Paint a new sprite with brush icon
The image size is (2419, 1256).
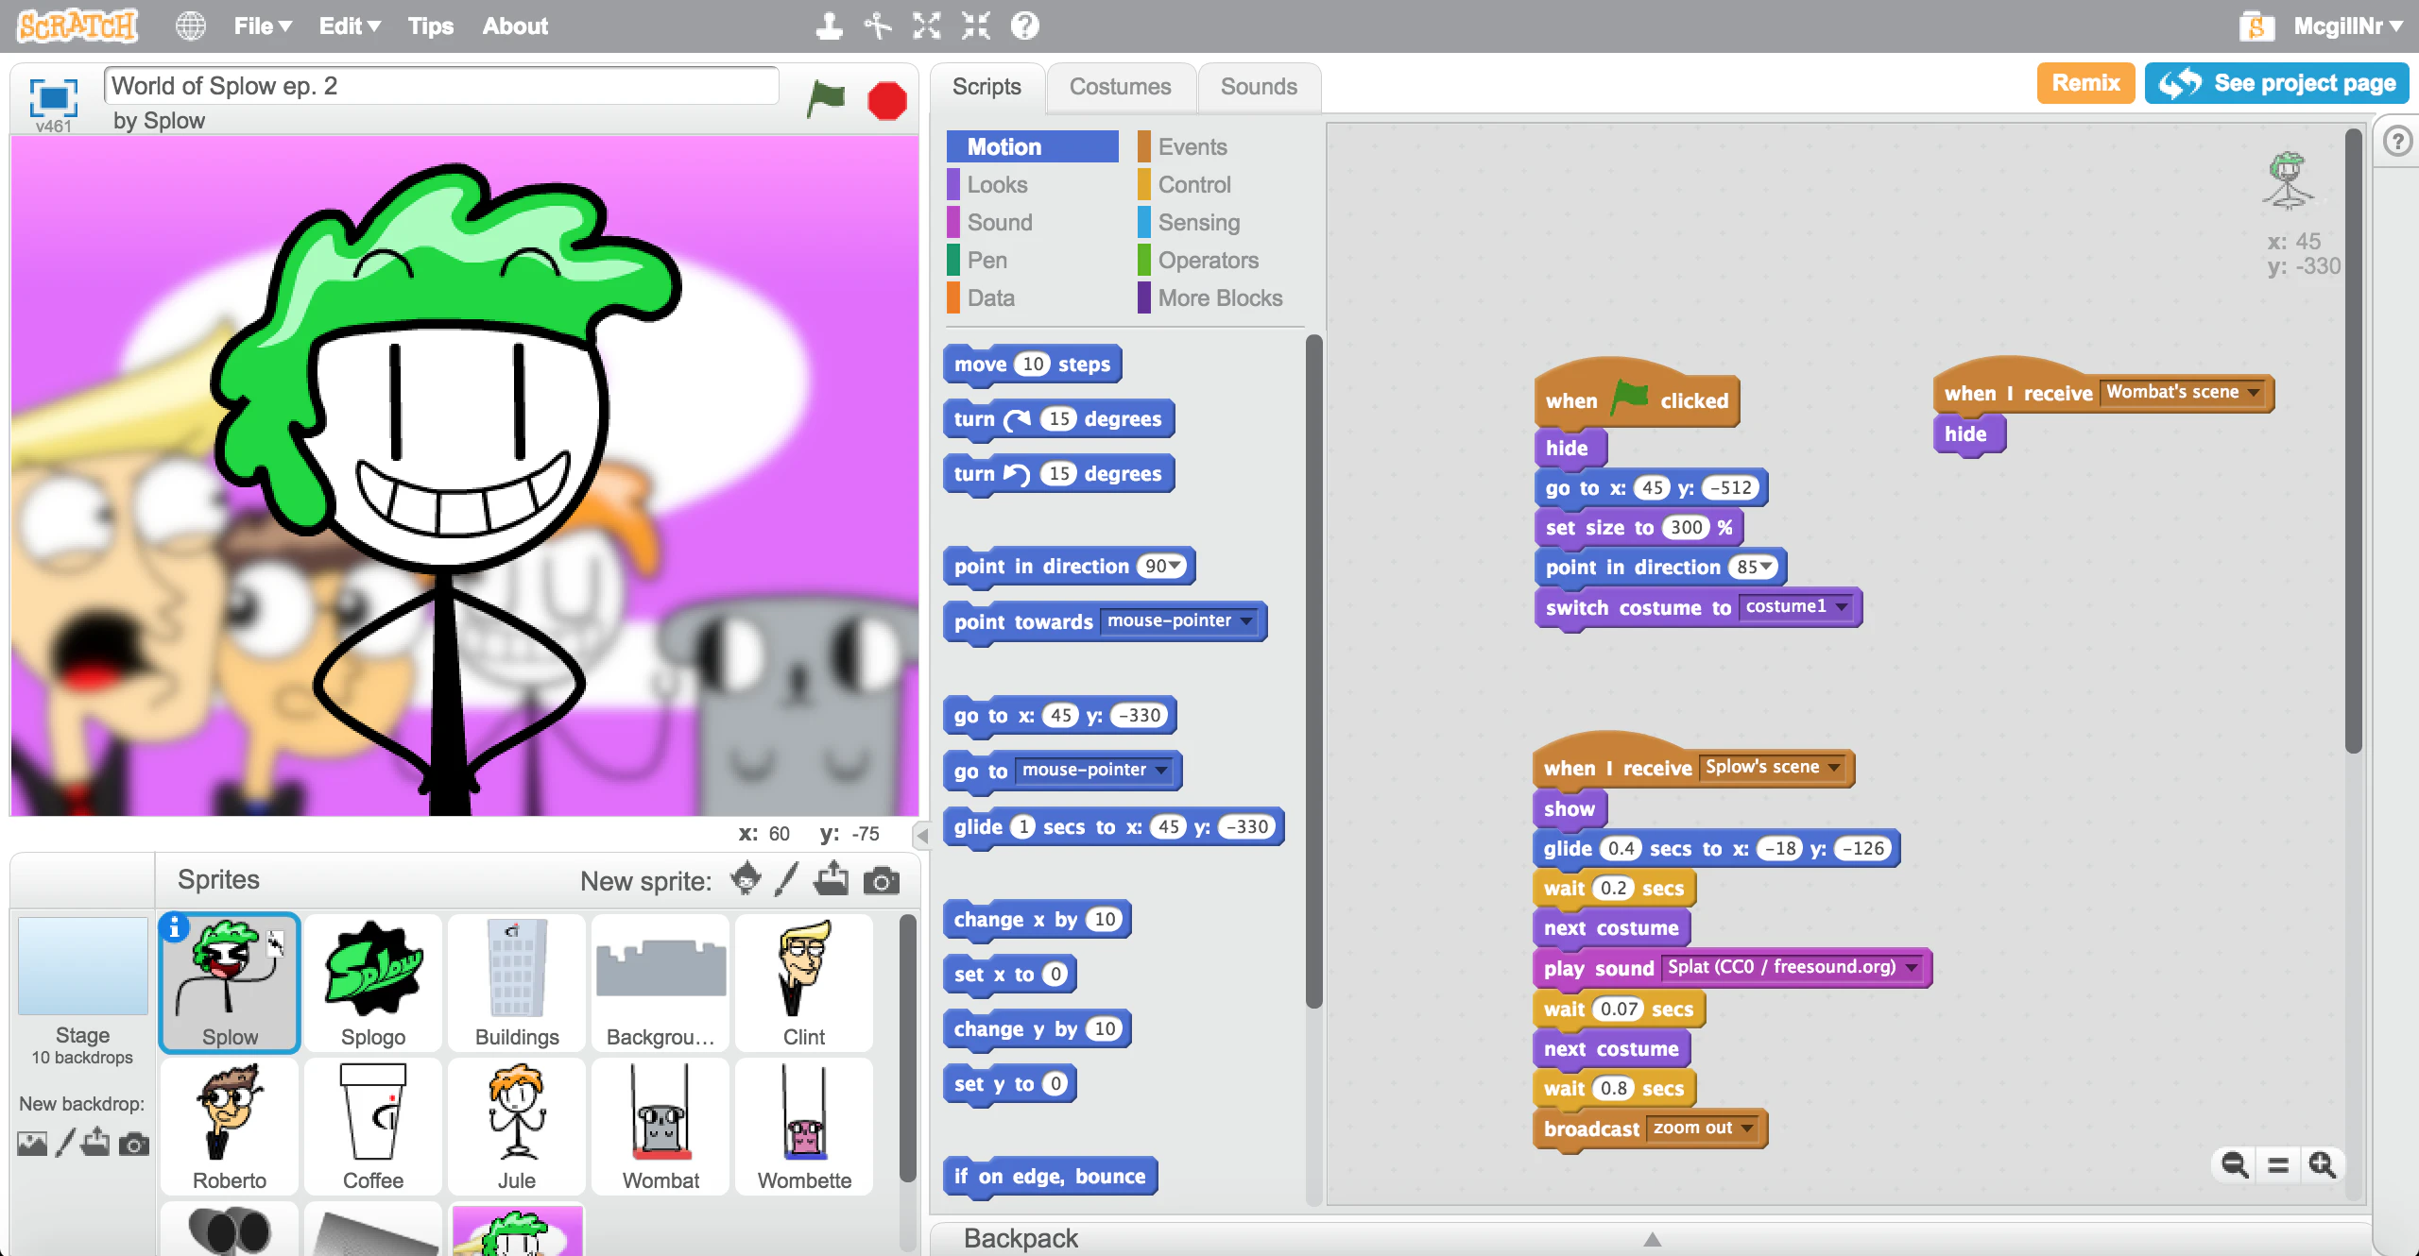pyautogui.click(x=786, y=880)
